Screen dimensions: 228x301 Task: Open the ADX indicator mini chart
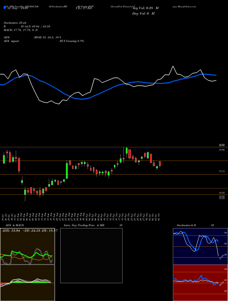click(x=27, y=246)
